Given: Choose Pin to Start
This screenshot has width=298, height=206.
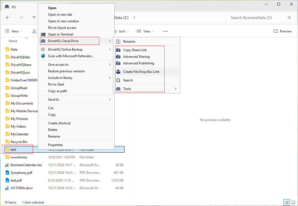Looking at the screenshot, I should (76, 84).
